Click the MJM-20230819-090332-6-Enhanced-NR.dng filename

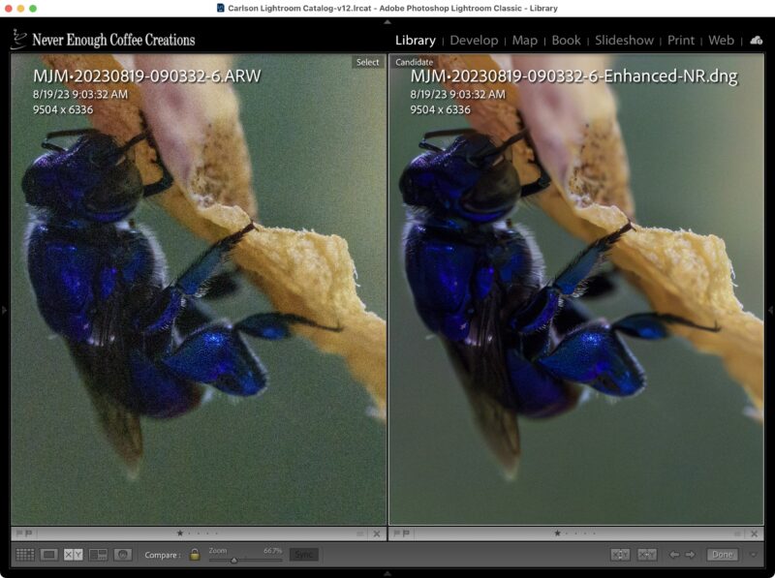(573, 76)
